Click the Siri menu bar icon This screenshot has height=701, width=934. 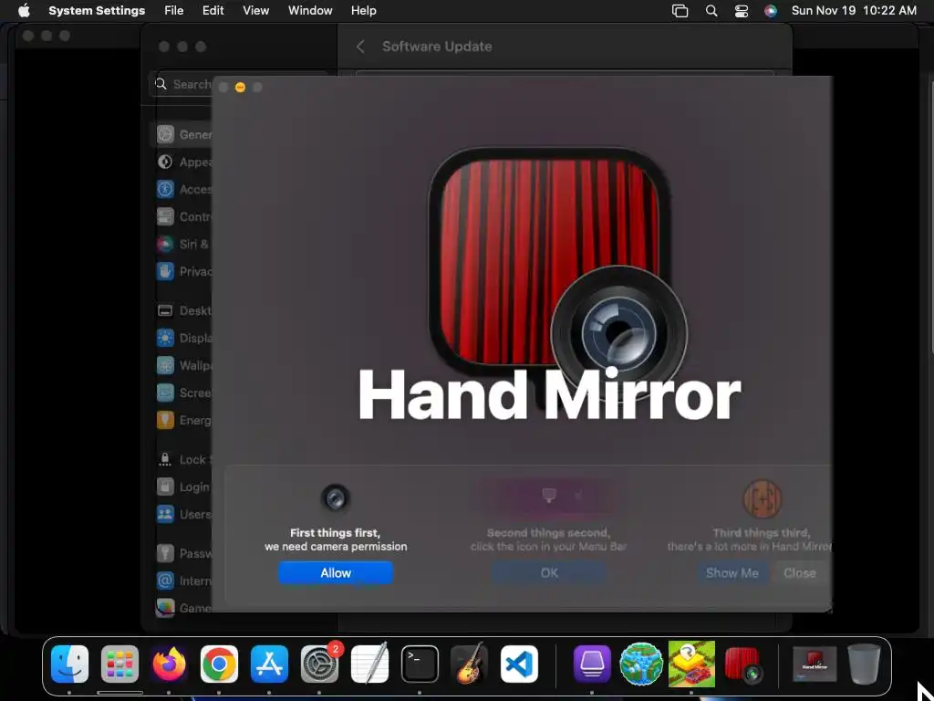point(771,11)
